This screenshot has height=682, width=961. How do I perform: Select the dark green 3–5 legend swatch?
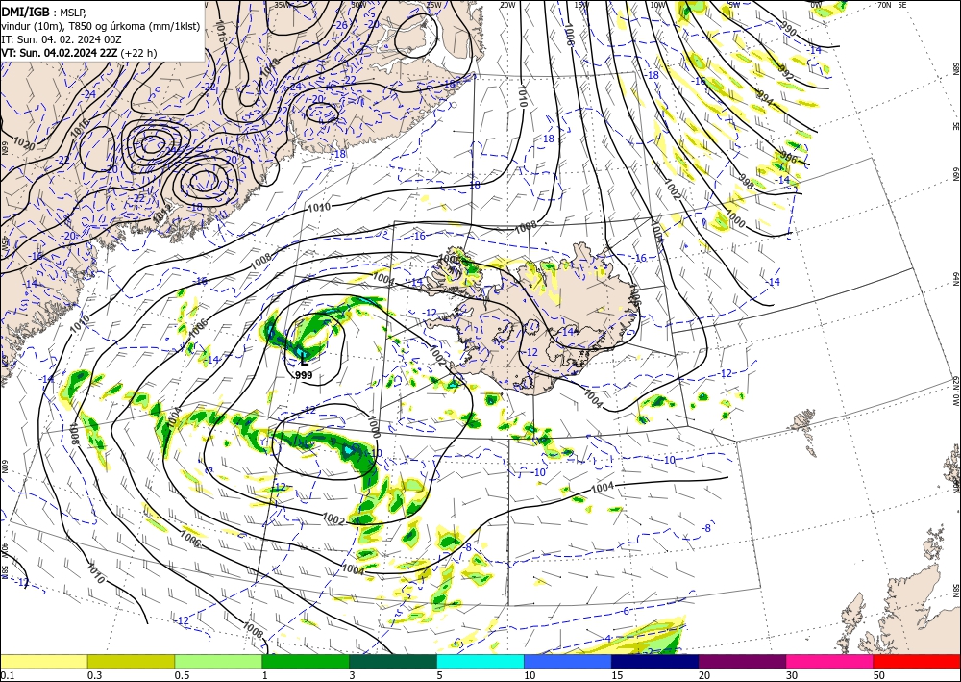tap(393, 661)
